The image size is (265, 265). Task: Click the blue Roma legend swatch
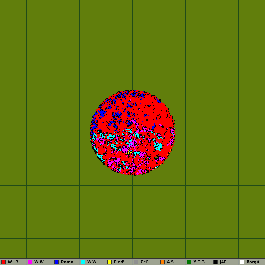pos(56,262)
